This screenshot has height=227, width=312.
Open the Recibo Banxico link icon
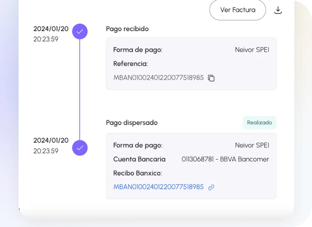211,187
